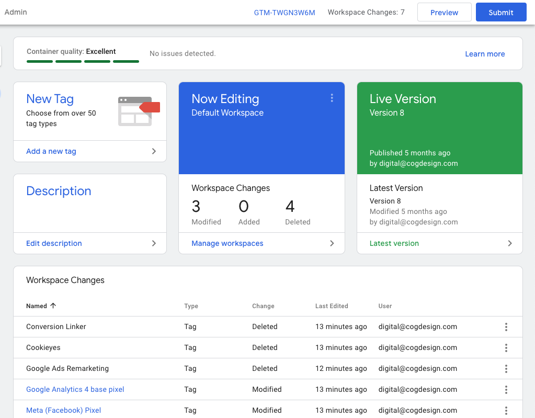
Task: Click Deleted status in Cookieyes row
Action: (265, 347)
